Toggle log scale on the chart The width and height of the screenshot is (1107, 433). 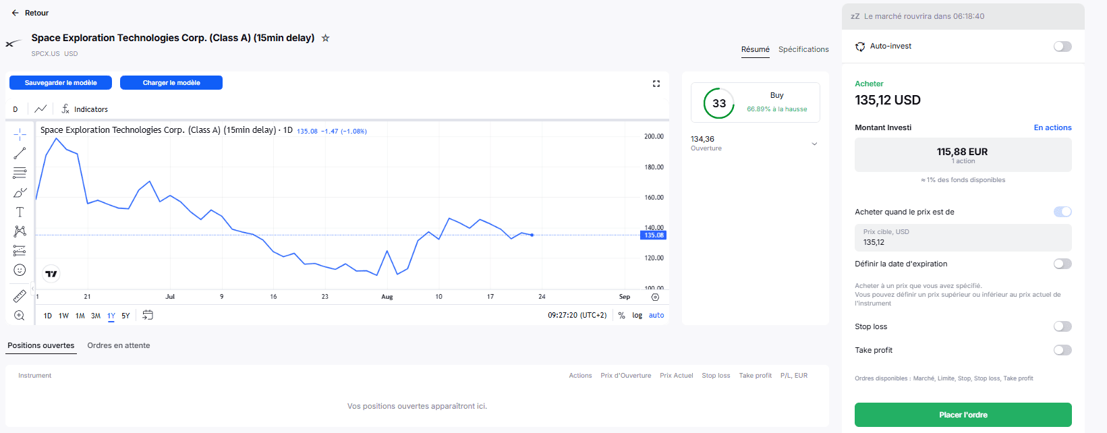pyautogui.click(x=637, y=315)
